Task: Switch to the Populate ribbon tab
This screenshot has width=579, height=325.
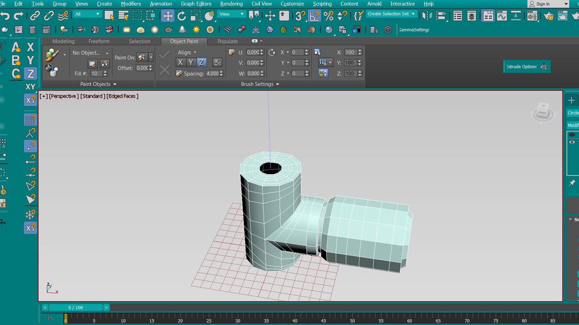Action: [x=228, y=41]
